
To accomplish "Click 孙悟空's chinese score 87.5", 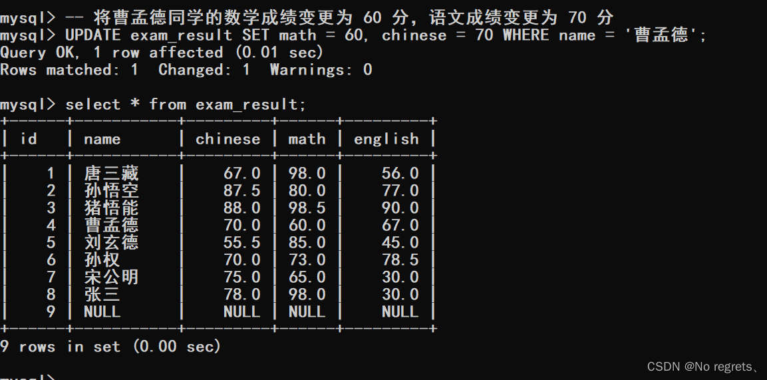I will click(241, 191).
